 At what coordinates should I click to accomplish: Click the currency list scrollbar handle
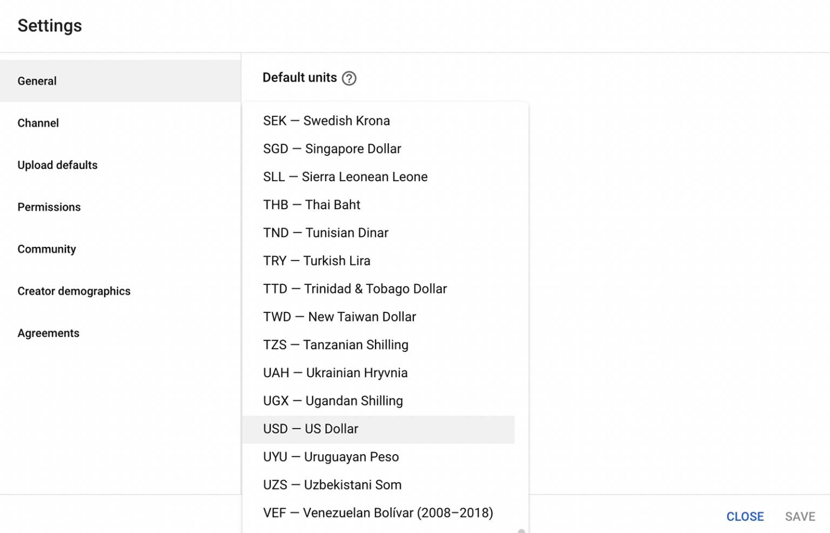point(521,531)
